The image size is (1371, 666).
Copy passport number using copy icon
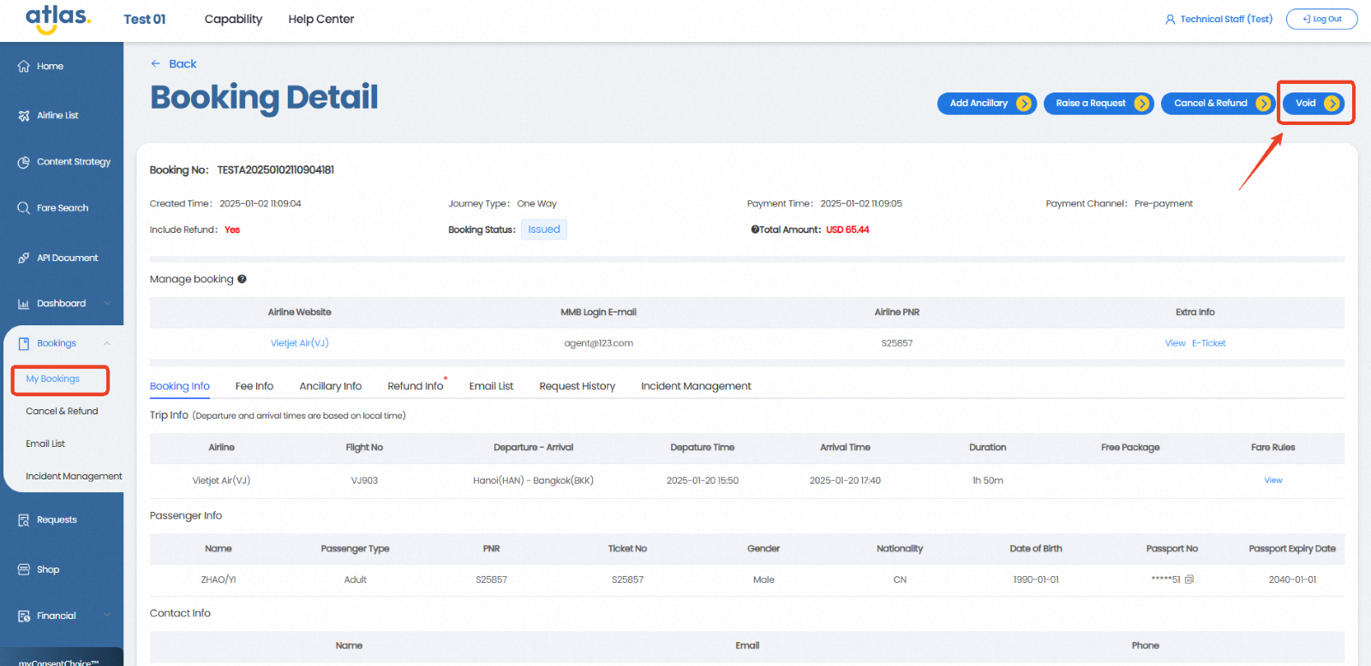[1189, 580]
